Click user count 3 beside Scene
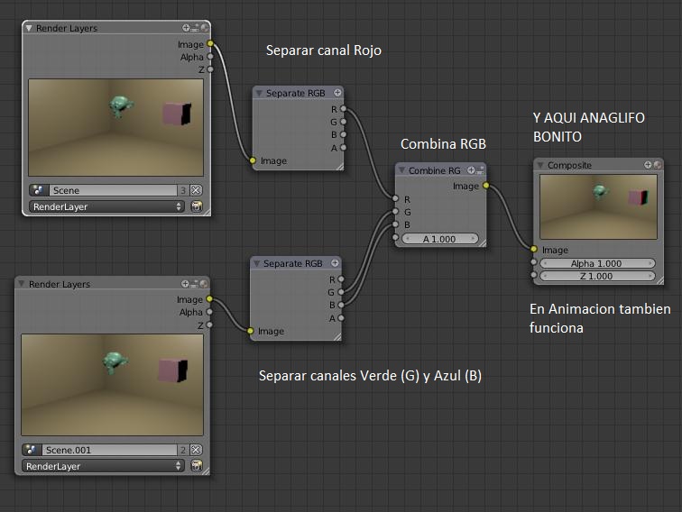The width and height of the screenshot is (682, 512). (183, 190)
